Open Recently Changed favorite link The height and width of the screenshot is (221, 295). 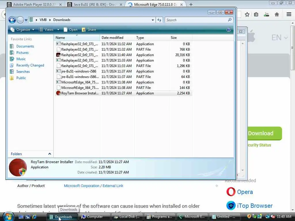(x=30, y=65)
